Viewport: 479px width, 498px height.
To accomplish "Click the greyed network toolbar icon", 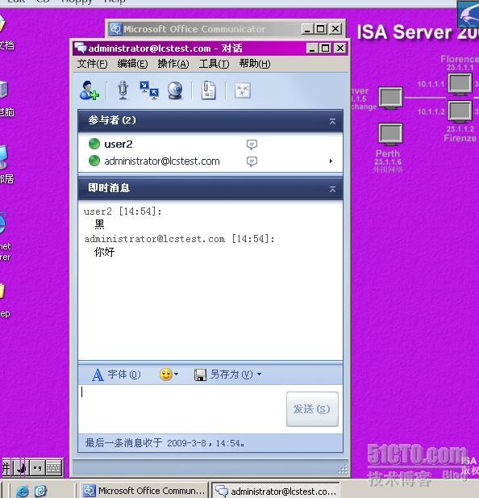I will (243, 91).
